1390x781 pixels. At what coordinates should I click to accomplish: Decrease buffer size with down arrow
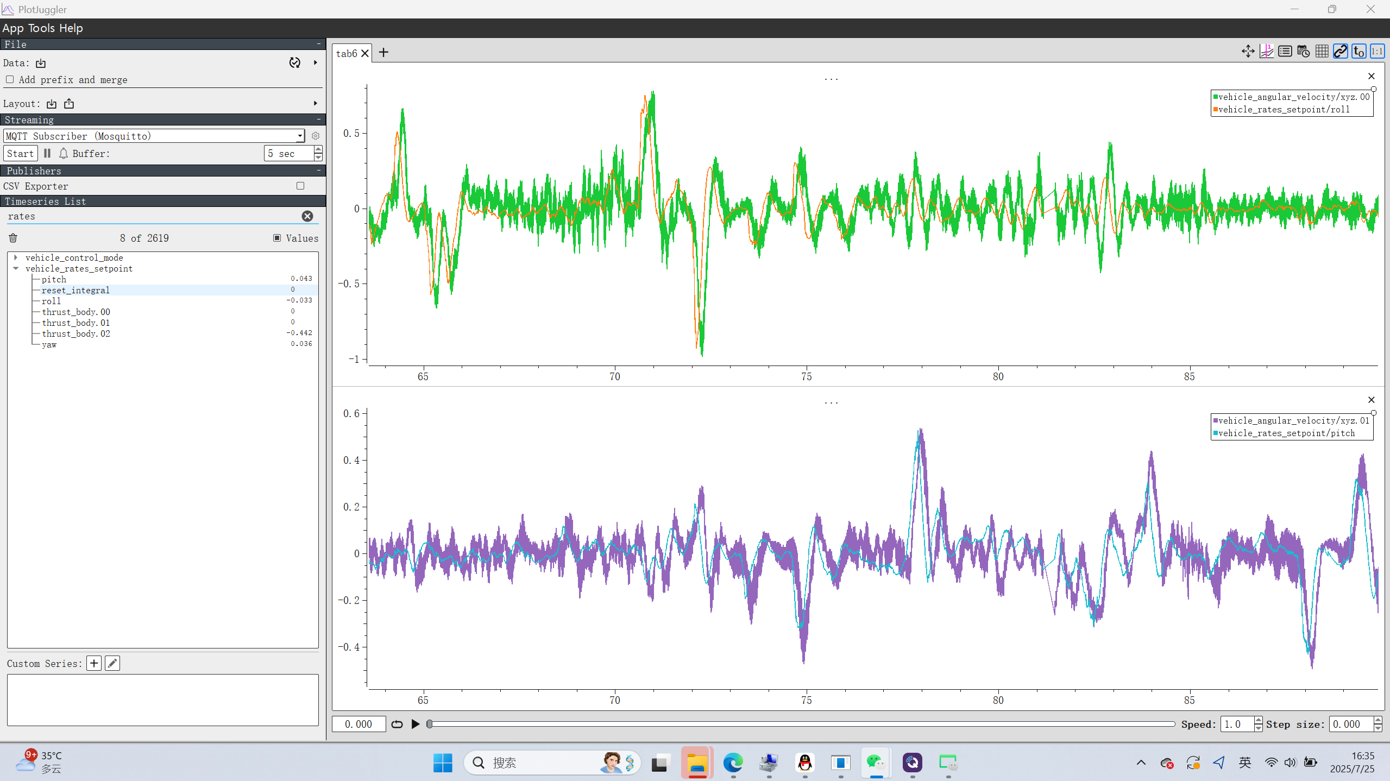tap(318, 158)
